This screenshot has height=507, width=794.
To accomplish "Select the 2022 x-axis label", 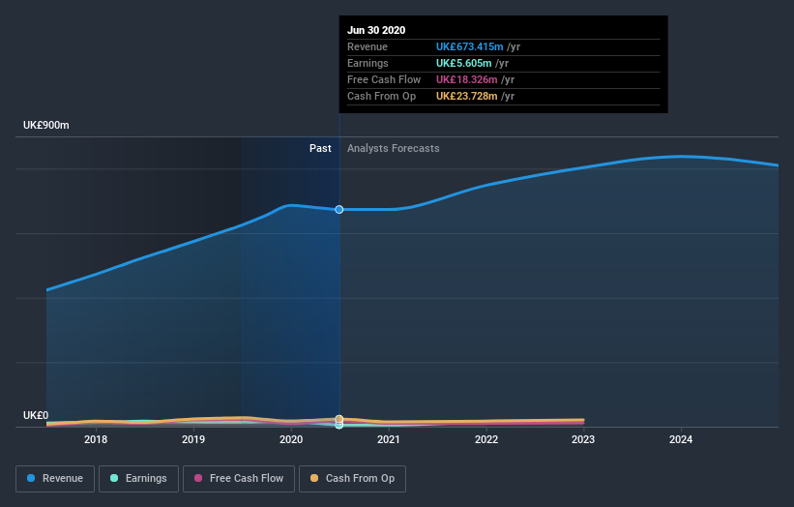I will (486, 439).
